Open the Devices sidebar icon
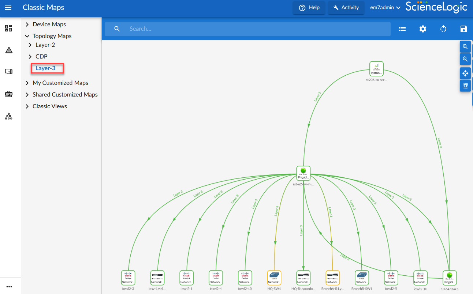The width and height of the screenshot is (473, 294). (x=9, y=72)
